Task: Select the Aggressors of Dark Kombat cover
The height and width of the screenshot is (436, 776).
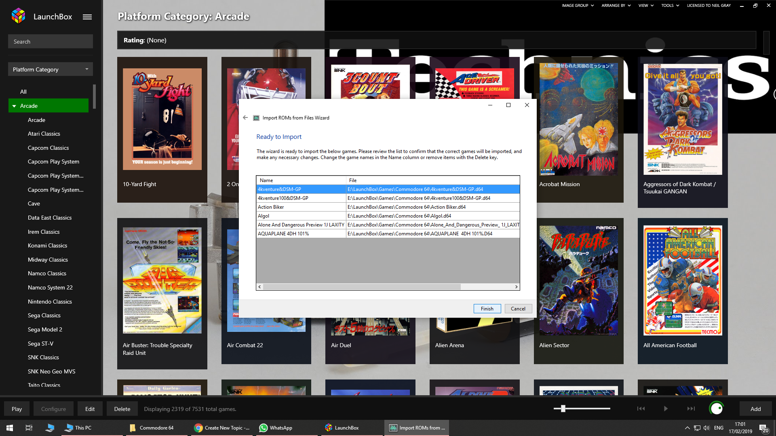Action: [683, 119]
